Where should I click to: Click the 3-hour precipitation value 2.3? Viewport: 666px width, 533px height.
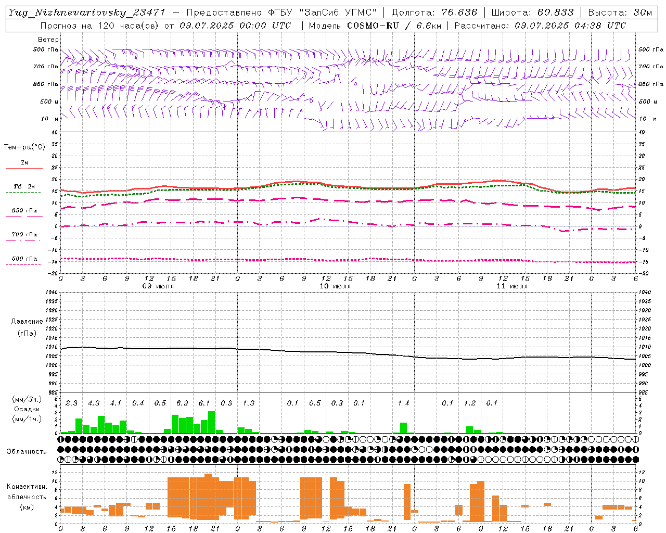tap(71, 403)
